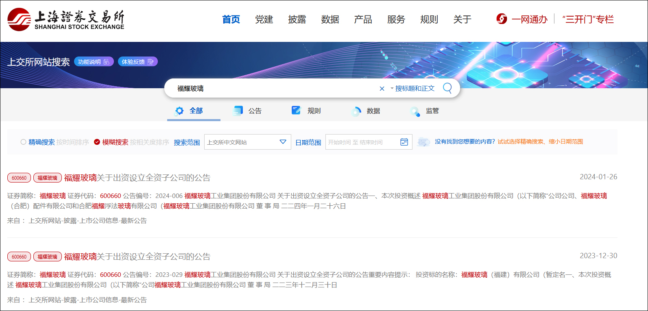Click the 没有找到您想要的内容? text
648x311 pixels.
click(465, 141)
